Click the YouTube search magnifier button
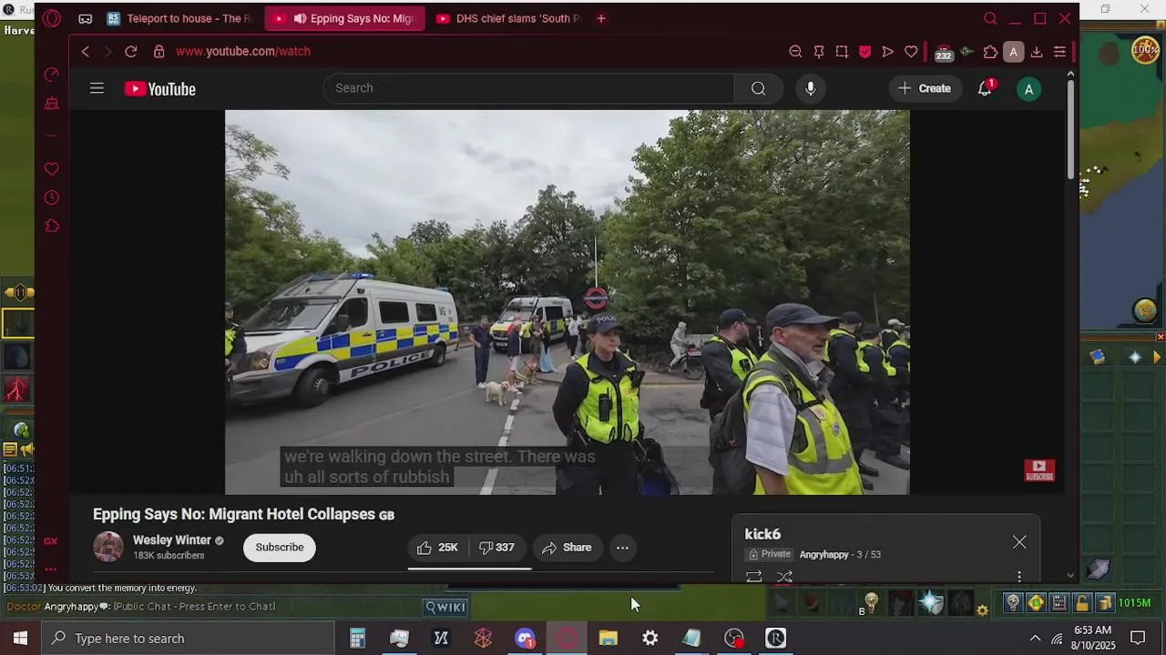This screenshot has height=655, width=1166. [758, 88]
